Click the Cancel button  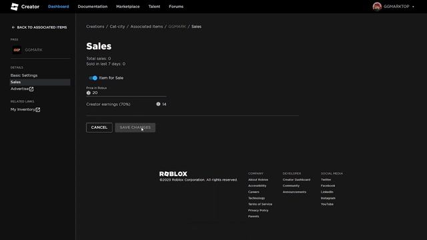point(99,127)
